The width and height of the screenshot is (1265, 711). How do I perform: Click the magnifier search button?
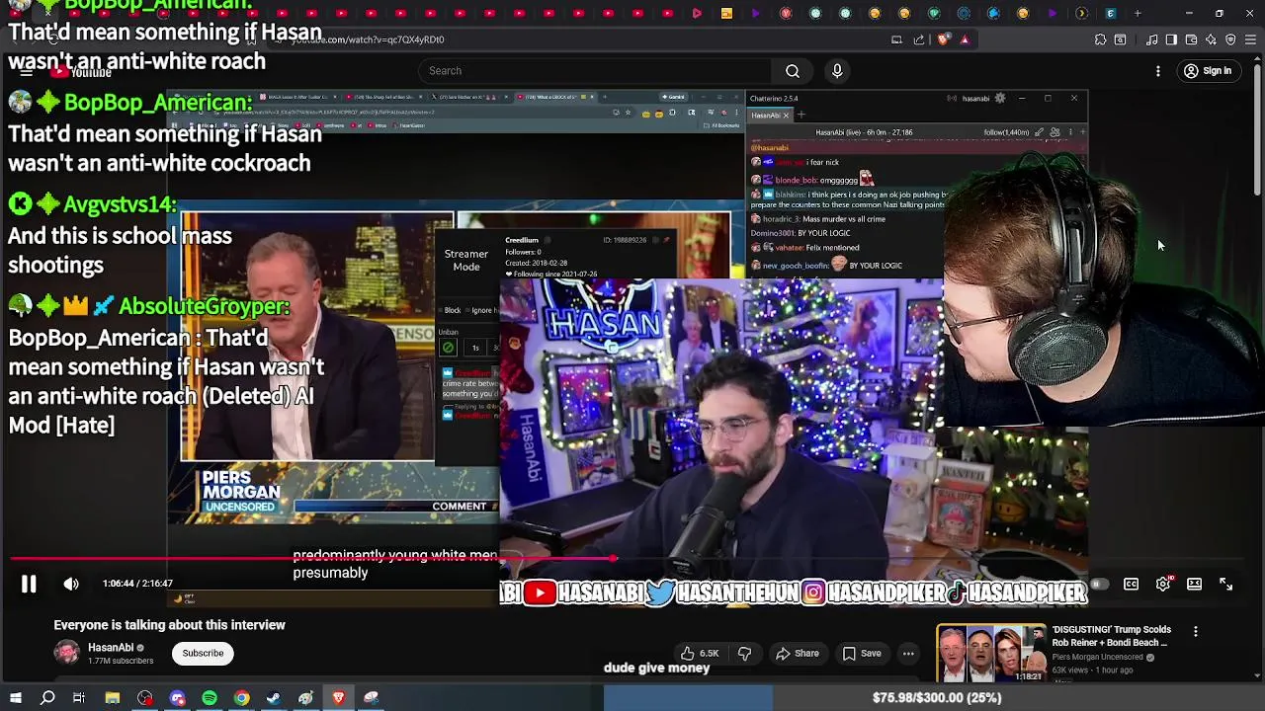(793, 71)
